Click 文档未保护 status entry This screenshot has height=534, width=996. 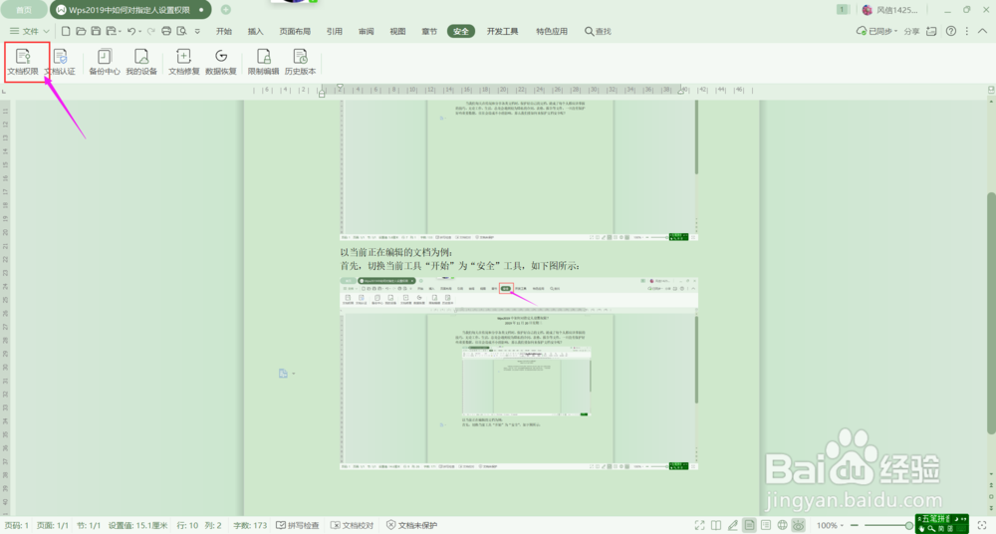[411, 525]
